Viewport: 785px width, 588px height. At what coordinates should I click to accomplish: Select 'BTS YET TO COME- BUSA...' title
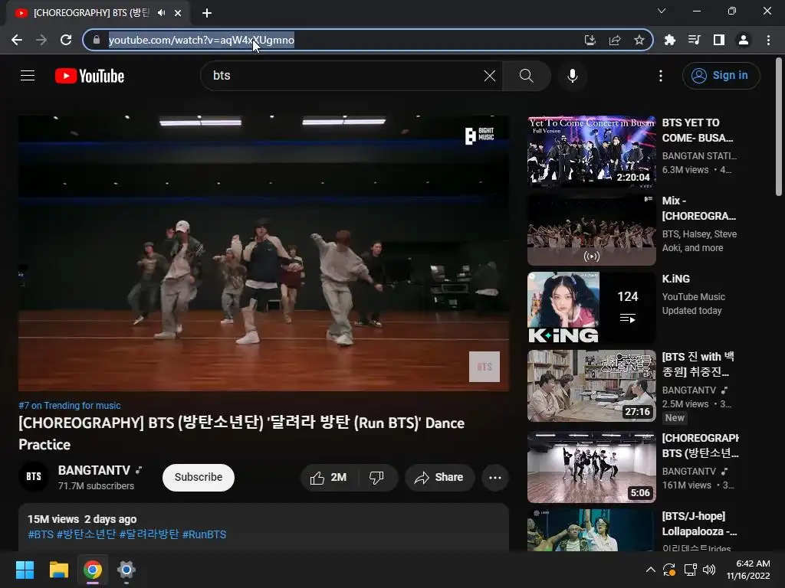click(698, 130)
